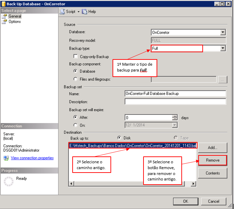Select the General page
This screenshot has height=209, width=234.
coord(15,16)
